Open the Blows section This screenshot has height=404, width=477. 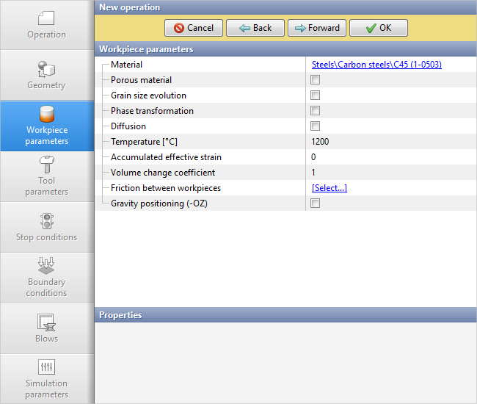(x=46, y=328)
